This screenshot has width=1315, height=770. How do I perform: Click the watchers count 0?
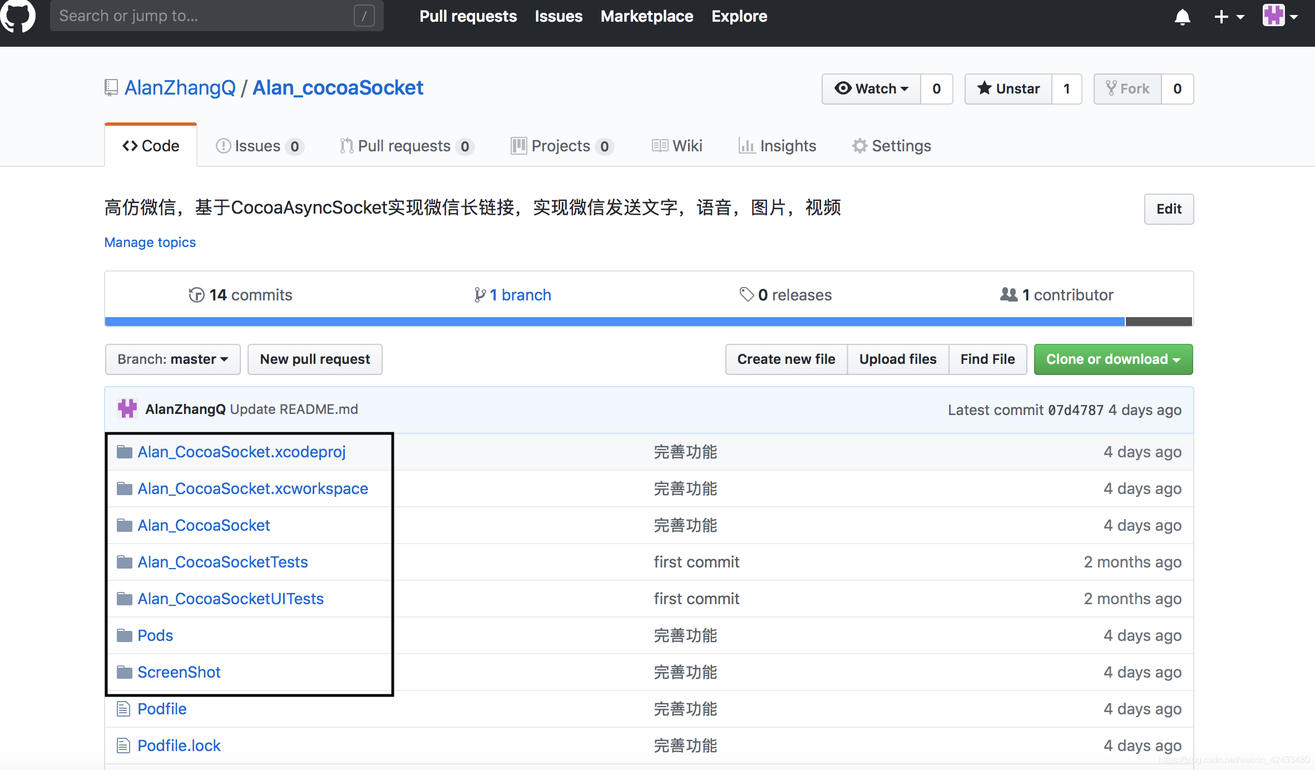(x=937, y=88)
